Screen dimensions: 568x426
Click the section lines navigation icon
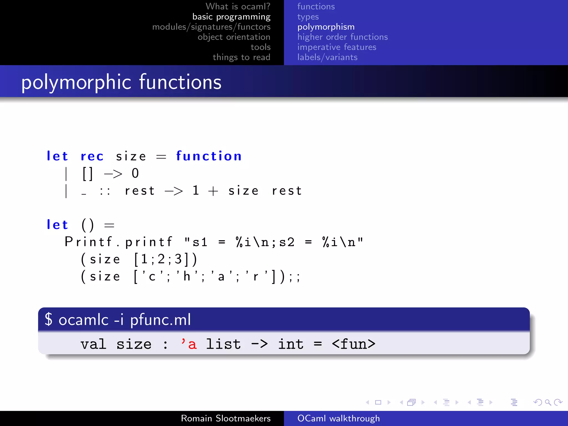pyautogui.click(x=480, y=402)
